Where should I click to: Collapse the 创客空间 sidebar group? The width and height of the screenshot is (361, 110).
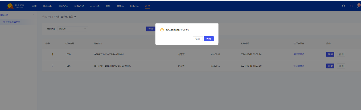pyautogui.click(x=33, y=15)
